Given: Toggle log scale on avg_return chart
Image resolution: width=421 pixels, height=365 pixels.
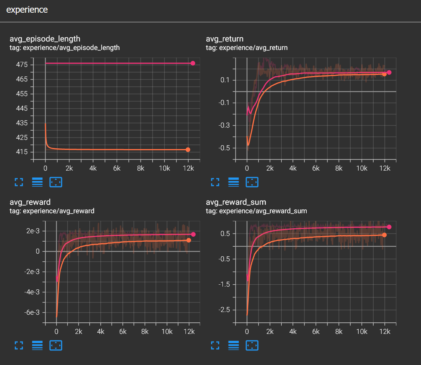Looking at the screenshot, I should [233, 182].
